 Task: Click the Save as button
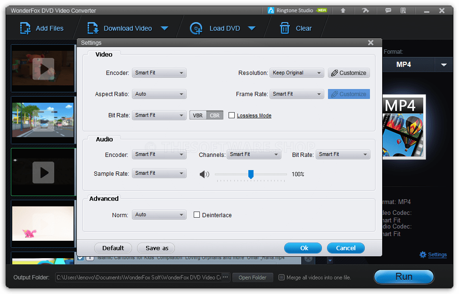pos(156,248)
